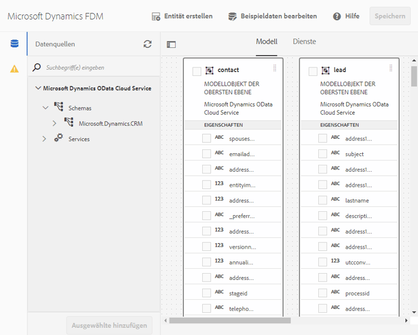Open Hilfe
The width and height of the screenshot is (418, 335).
346,16
